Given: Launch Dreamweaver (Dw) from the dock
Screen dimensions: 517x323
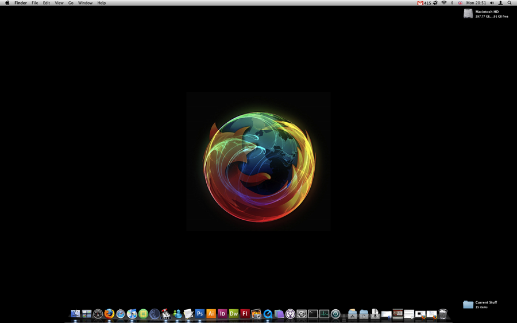Looking at the screenshot, I should click(233, 314).
